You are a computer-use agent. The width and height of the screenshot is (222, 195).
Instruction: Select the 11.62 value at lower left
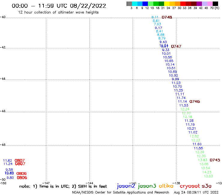[7, 160]
